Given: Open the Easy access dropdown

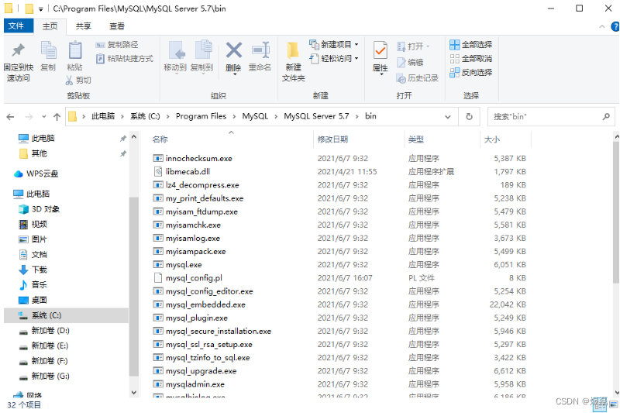Looking at the screenshot, I should tap(334, 58).
